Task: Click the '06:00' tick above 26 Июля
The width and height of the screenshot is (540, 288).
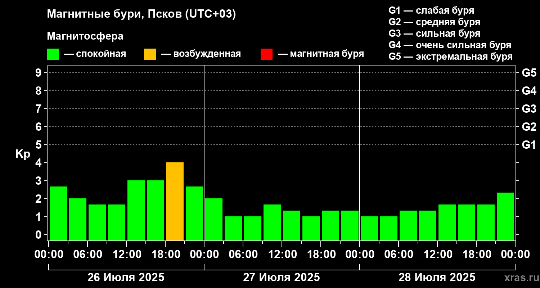Action: (87, 255)
